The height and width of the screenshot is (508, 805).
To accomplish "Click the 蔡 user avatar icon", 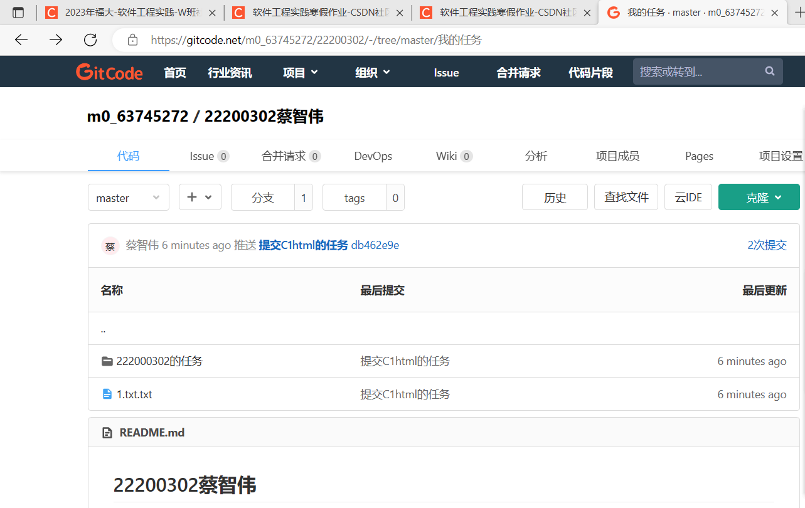I will (110, 246).
